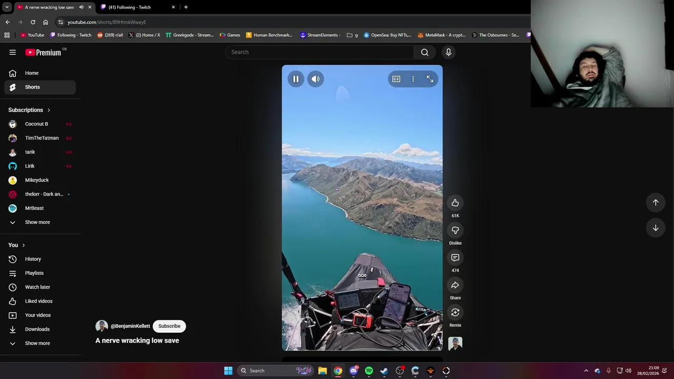Open History in the sidebar

(40, 259)
